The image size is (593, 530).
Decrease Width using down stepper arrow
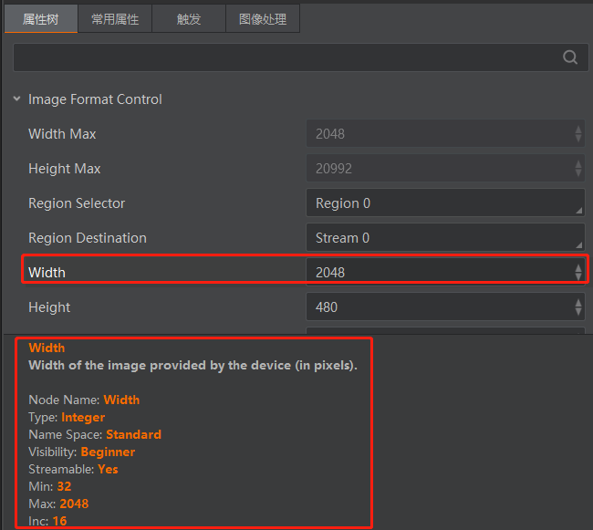578,276
